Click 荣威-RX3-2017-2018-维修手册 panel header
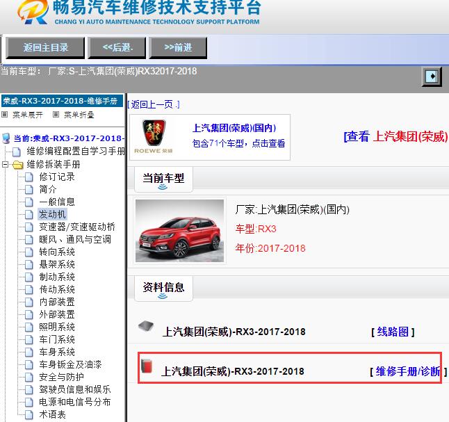This screenshot has height=422, width=449. (x=62, y=101)
